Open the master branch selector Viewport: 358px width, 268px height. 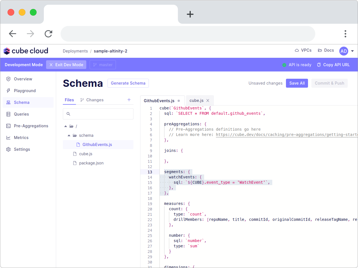pyautogui.click(x=102, y=64)
